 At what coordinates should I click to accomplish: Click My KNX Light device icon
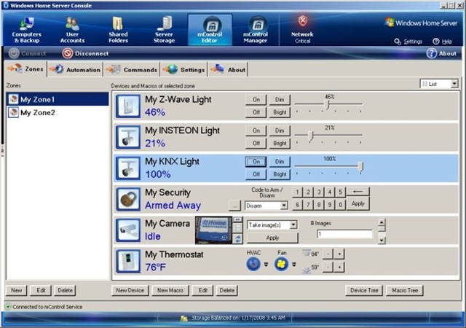(x=128, y=168)
